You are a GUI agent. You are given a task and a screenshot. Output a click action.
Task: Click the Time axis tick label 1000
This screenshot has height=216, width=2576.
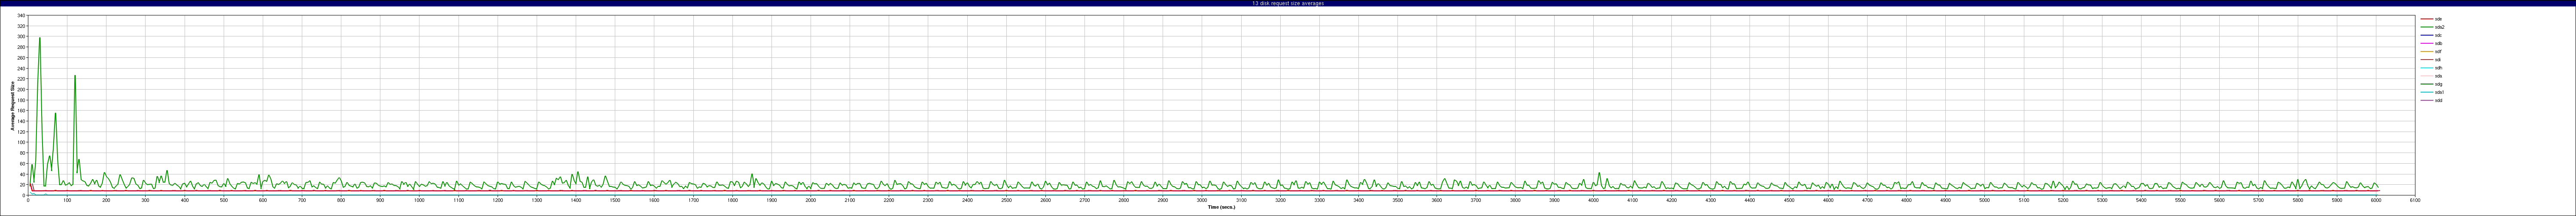[419, 200]
